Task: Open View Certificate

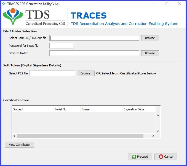Action: coord(19,145)
